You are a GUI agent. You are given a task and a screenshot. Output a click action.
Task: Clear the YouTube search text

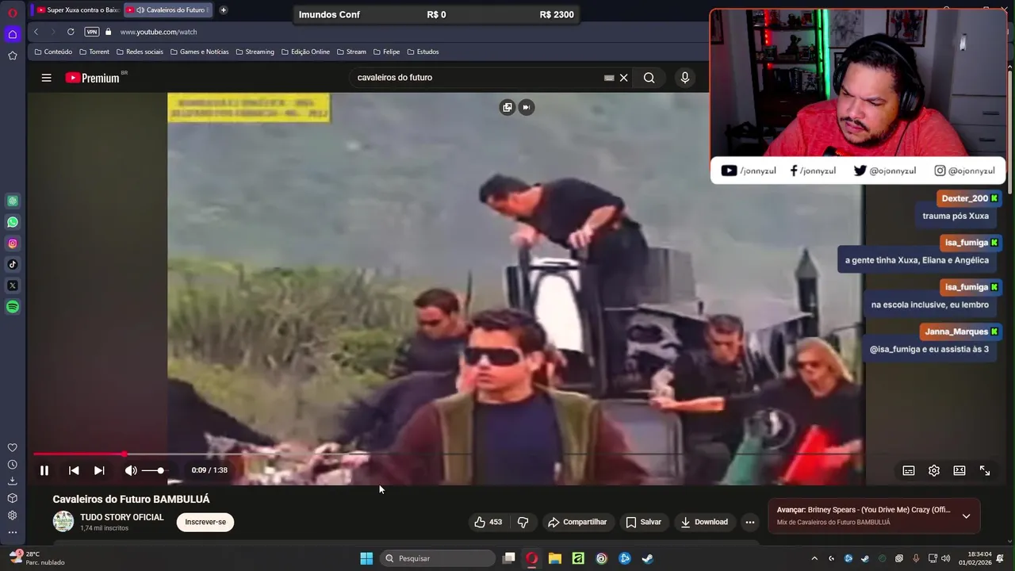coord(623,78)
